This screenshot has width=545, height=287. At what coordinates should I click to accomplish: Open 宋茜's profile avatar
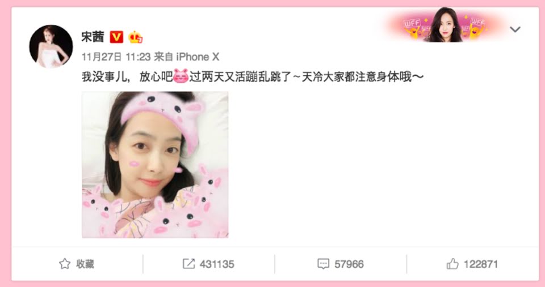pyautogui.click(x=51, y=46)
